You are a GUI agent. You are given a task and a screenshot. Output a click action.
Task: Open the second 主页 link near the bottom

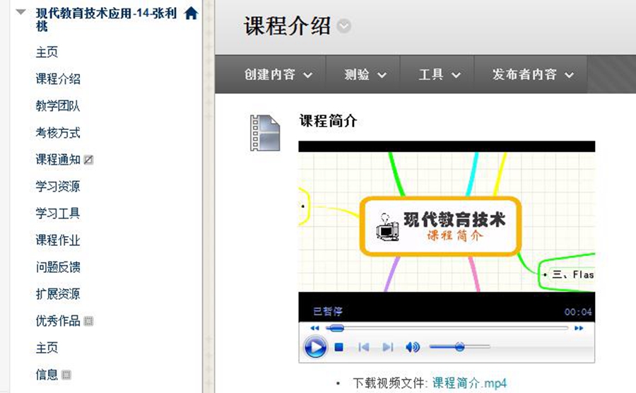(x=47, y=348)
